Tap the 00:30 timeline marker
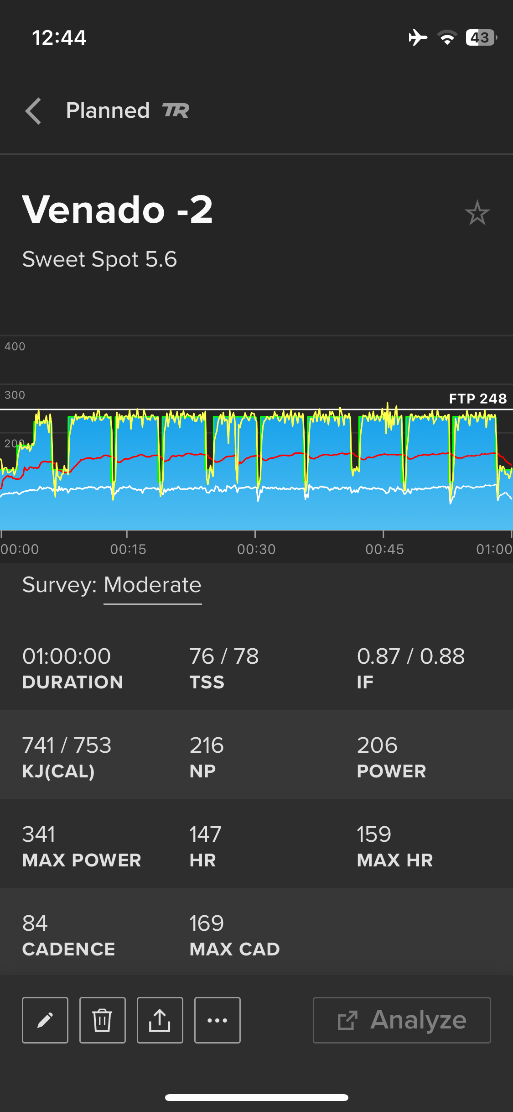The width and height of the screenshot is (513, 1112). click(256, 549)
